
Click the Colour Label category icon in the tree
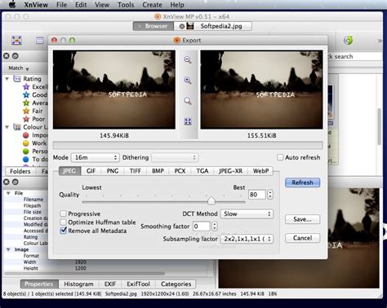[17, 127]
